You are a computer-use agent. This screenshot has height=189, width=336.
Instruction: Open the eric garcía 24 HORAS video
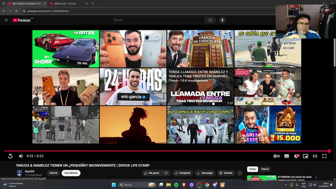click(133, 87)
